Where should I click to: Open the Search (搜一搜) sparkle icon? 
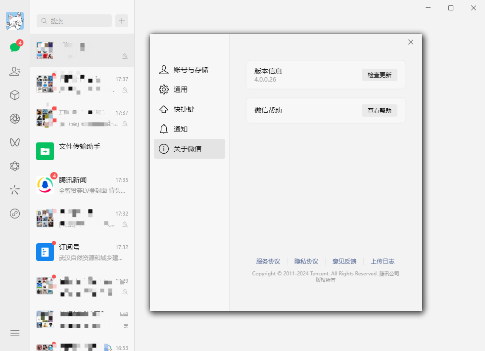(15, 189)
